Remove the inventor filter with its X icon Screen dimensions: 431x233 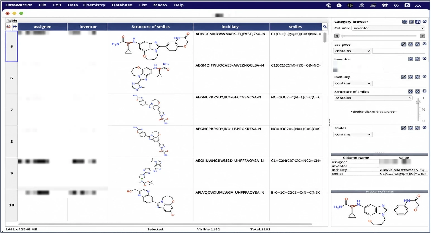(424, 59)
